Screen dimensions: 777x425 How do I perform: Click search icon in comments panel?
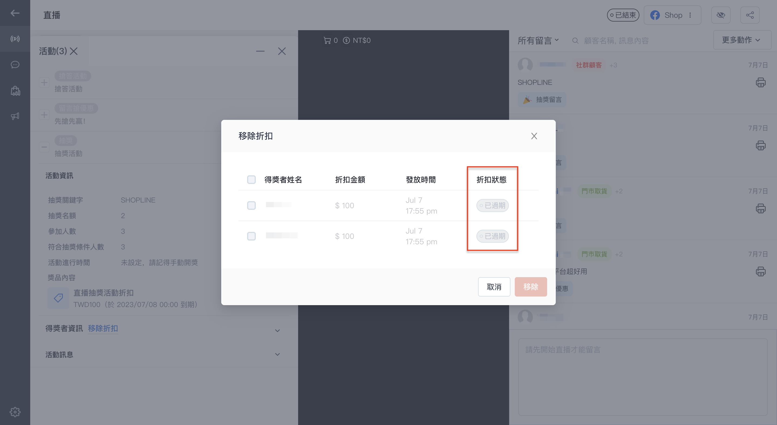tap(575, 41)
